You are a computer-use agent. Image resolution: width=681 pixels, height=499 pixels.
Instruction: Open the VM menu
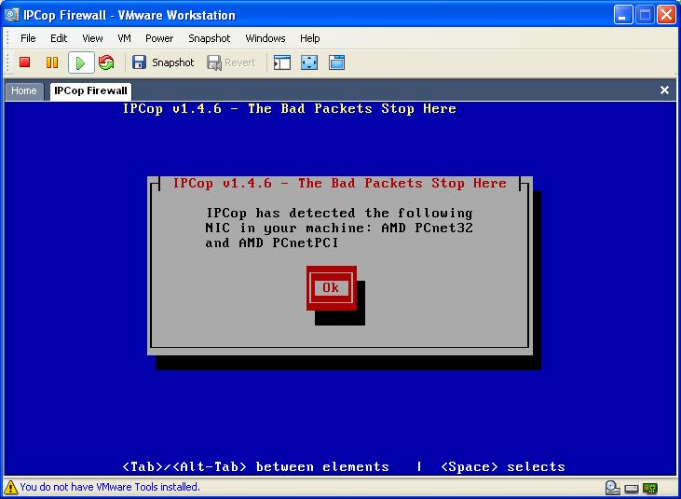click(x=124, y=38)
